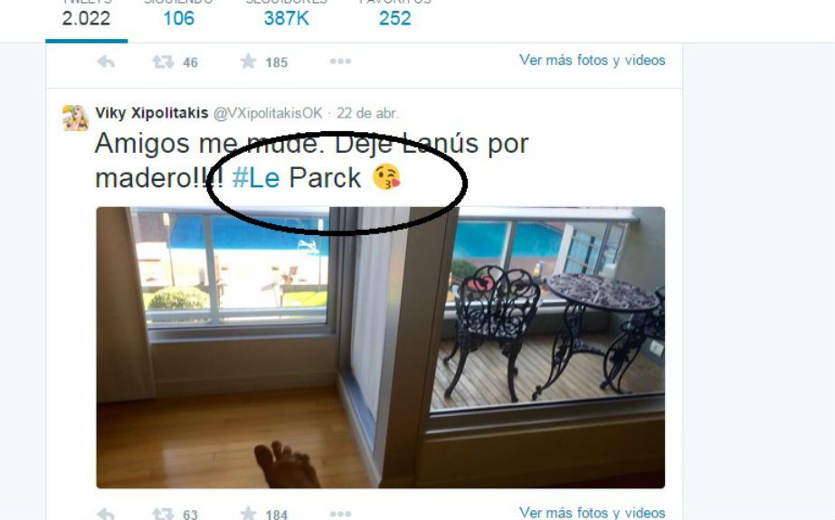Retweet the Viky Xipolitakis tweet with 63 retweets
The image size is (835, 520).
point(163,515)
